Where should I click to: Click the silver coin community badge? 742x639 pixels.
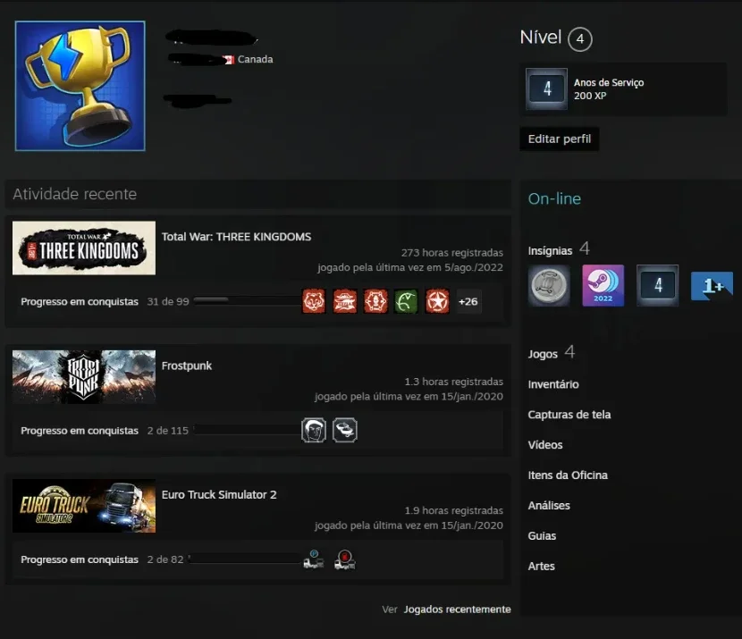click(x=549, y=285)
